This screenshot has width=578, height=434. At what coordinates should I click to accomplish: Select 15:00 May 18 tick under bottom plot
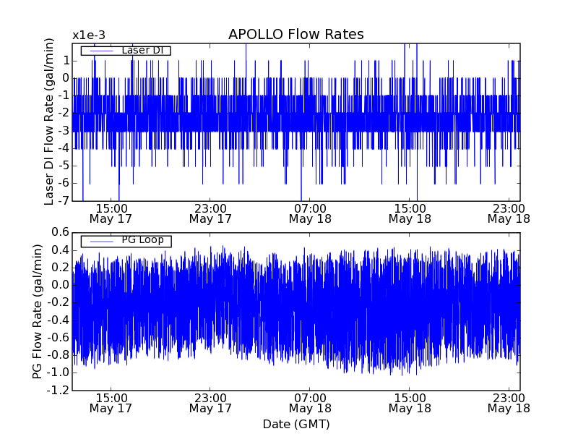pyautogui.click(x=410, y=403)
